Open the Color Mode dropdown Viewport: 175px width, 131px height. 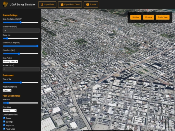click(x=10, y=111)
